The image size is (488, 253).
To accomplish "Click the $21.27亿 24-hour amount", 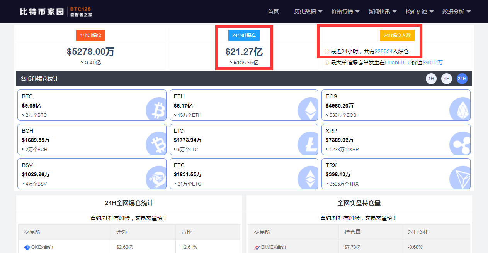I will [x=244, y=52].
